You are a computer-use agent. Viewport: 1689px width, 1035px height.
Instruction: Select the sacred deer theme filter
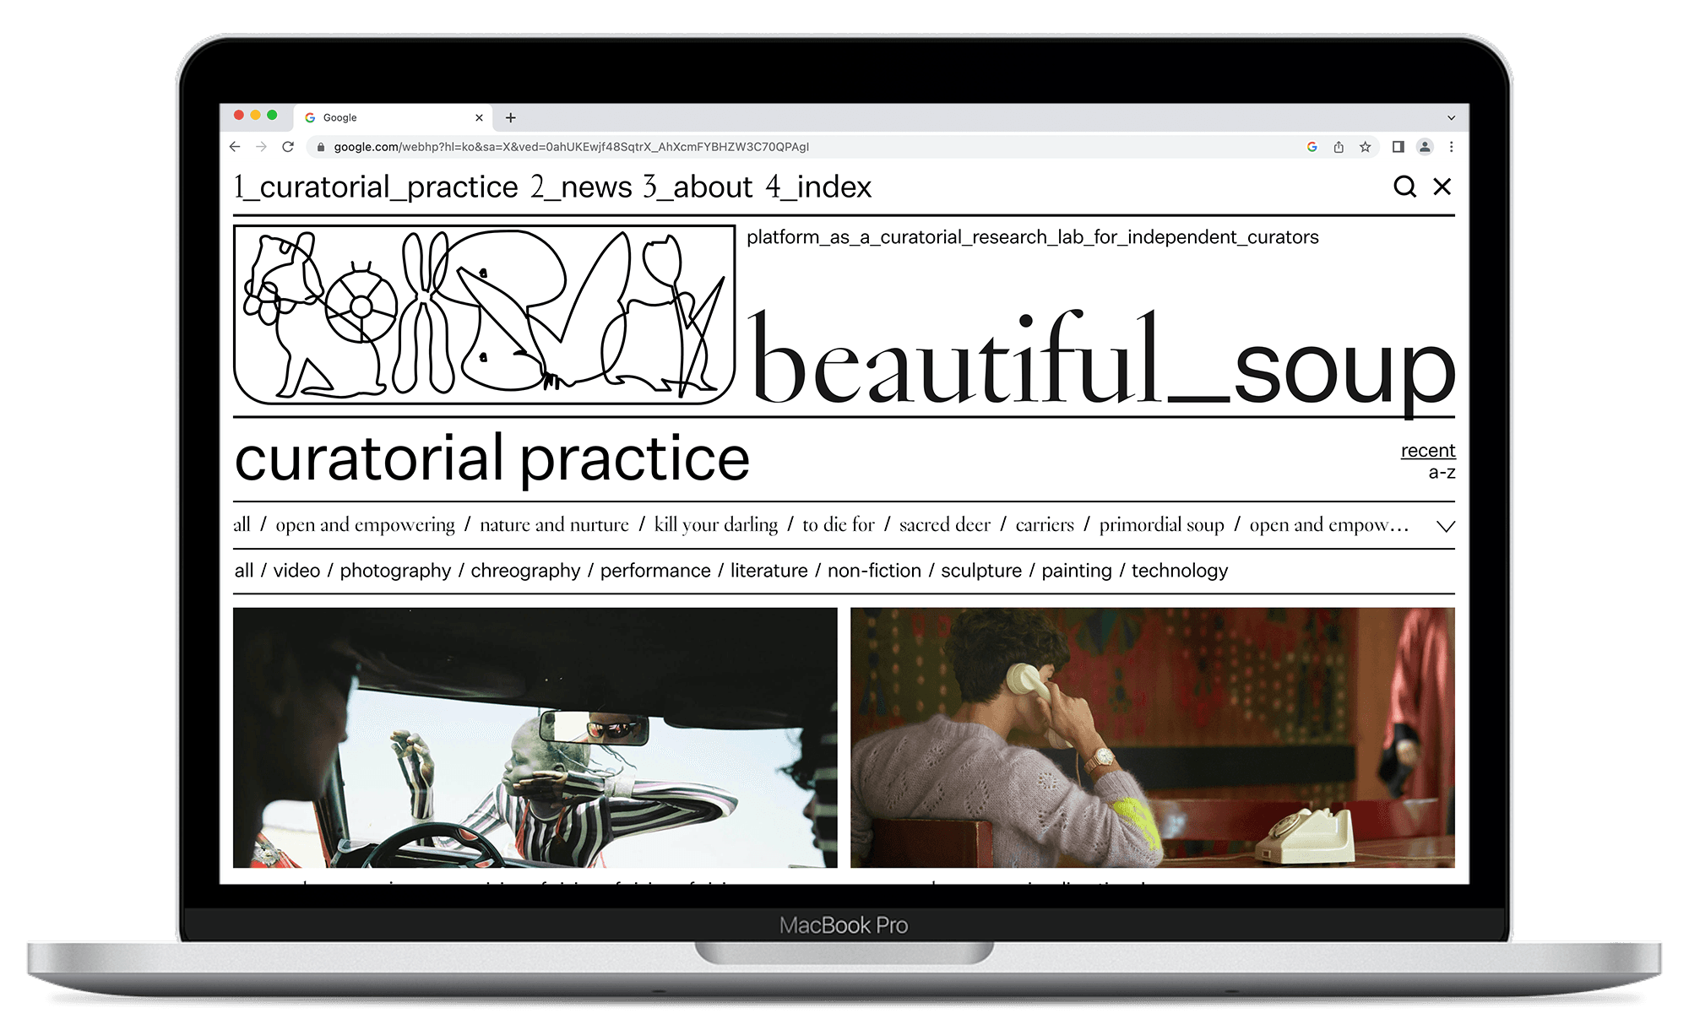944,525
